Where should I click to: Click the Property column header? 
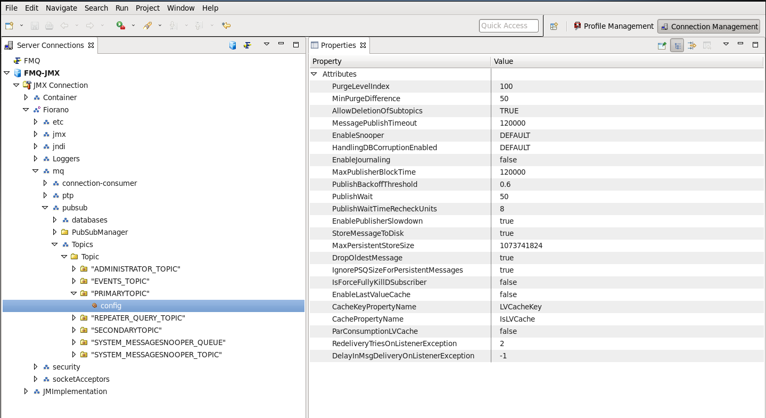click(x=400, y=61)
